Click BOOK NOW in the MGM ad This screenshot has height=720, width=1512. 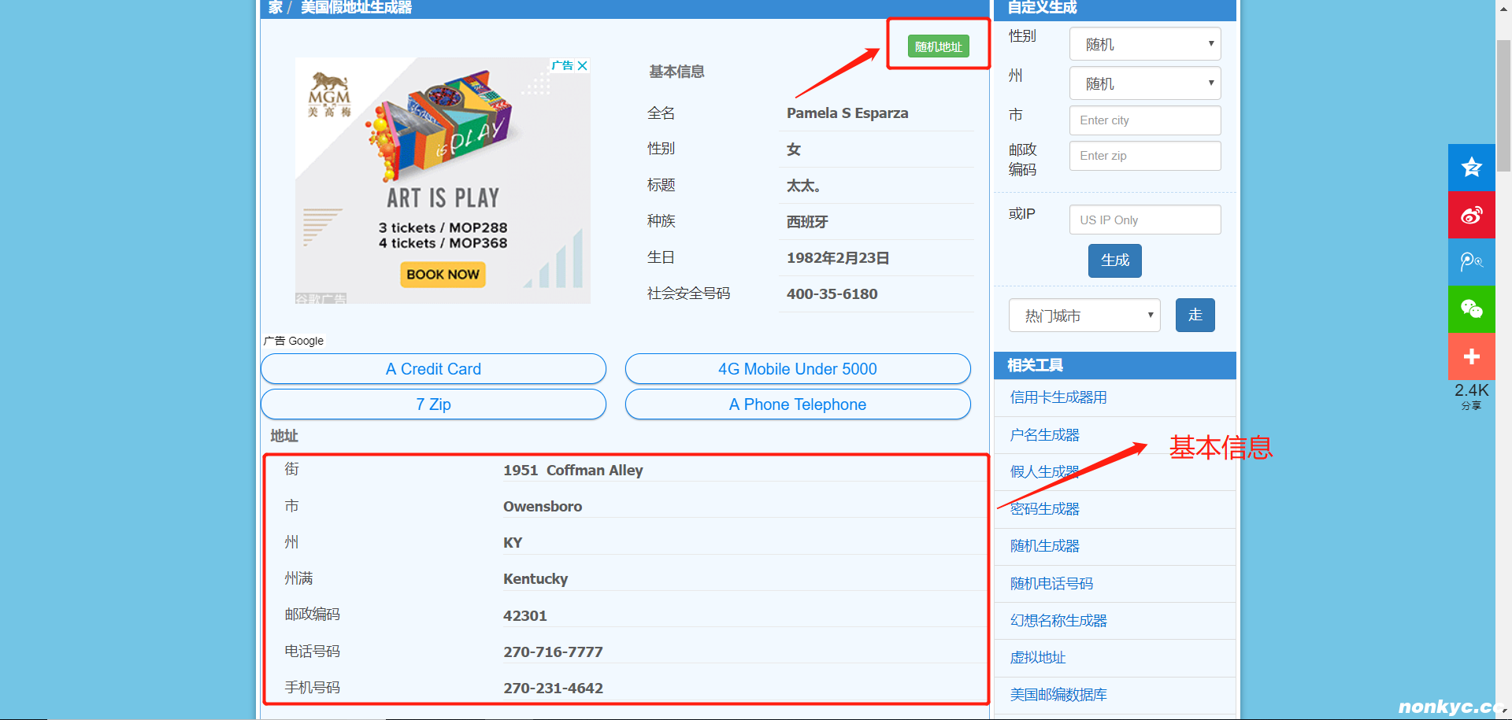point(443,275)
